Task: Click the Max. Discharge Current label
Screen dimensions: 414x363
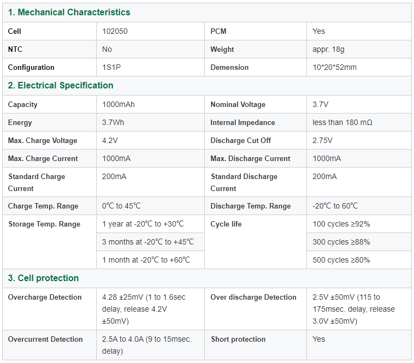Action: tap(250, 158)
